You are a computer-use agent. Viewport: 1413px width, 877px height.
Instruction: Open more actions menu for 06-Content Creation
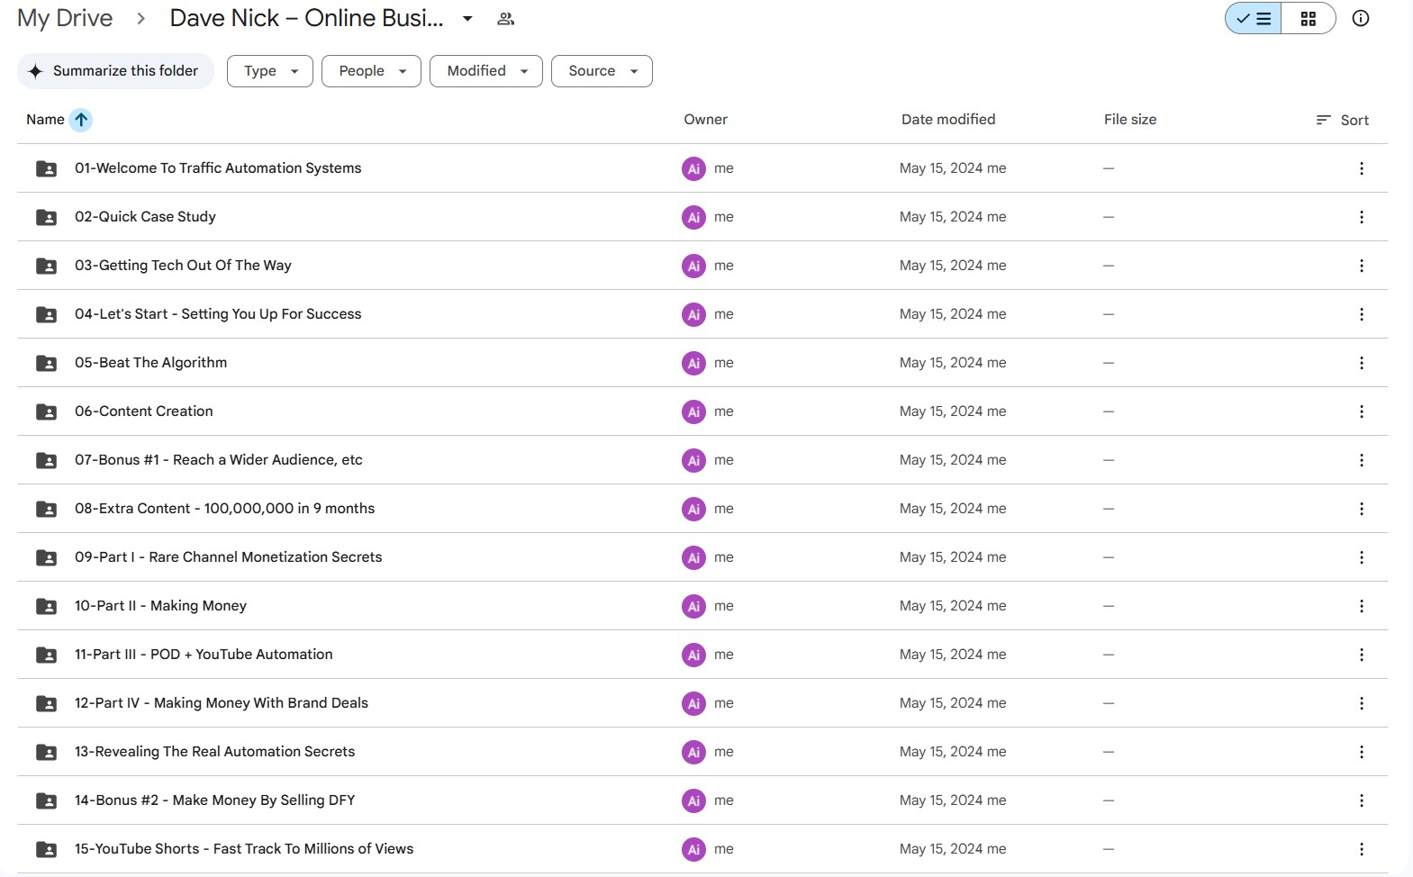click(x=1361, y=411)
